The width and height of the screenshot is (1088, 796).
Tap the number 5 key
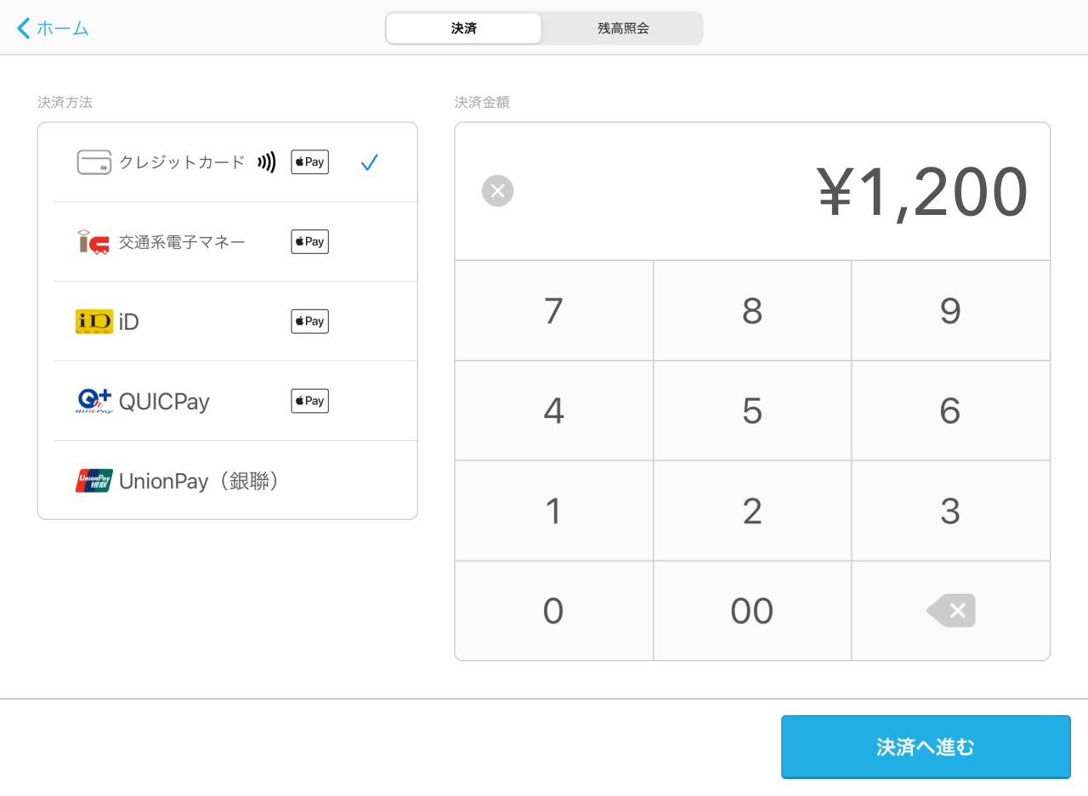click(752, 411)
